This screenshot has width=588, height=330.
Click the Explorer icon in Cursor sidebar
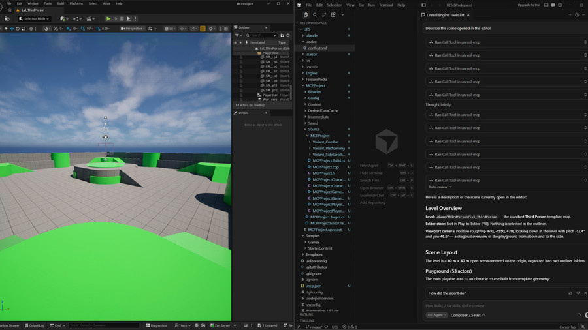click(306, 15)
